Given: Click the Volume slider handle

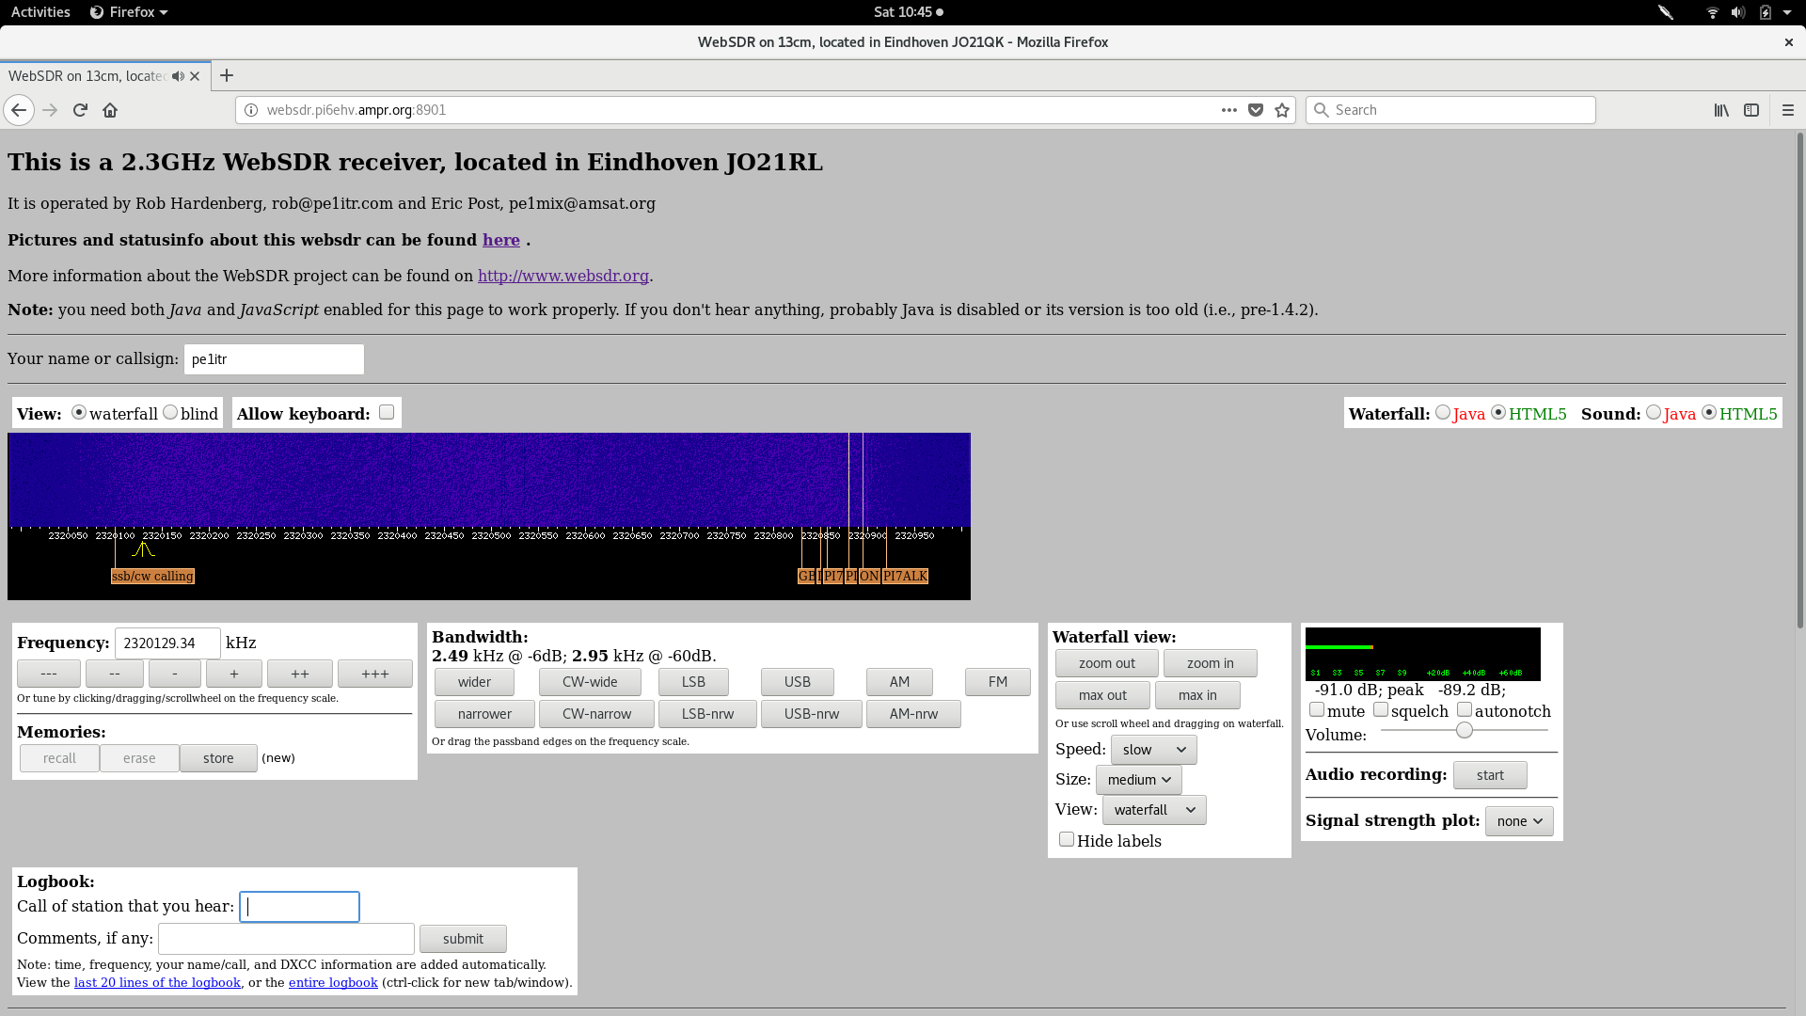Looking at the screenshot, I should 1465,730.
